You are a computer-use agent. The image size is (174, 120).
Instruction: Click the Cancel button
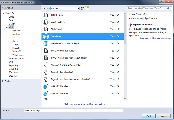[164, 116]
